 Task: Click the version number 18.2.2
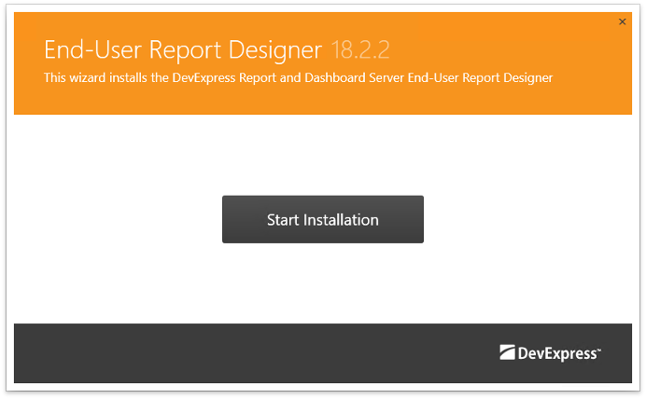[x=360, y=50]
